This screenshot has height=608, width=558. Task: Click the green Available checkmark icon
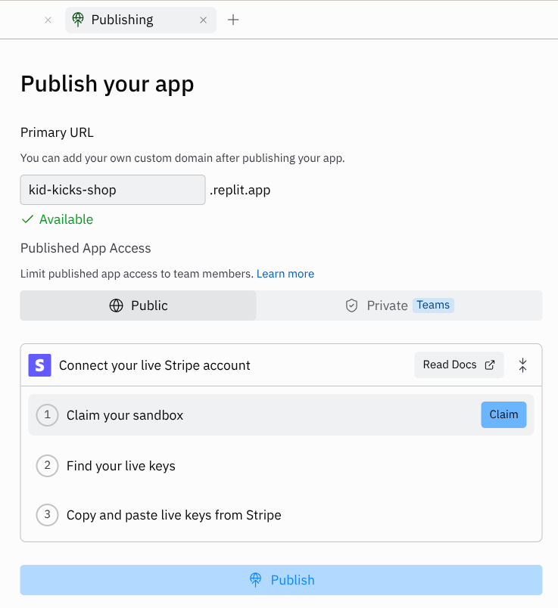[27, 219]
